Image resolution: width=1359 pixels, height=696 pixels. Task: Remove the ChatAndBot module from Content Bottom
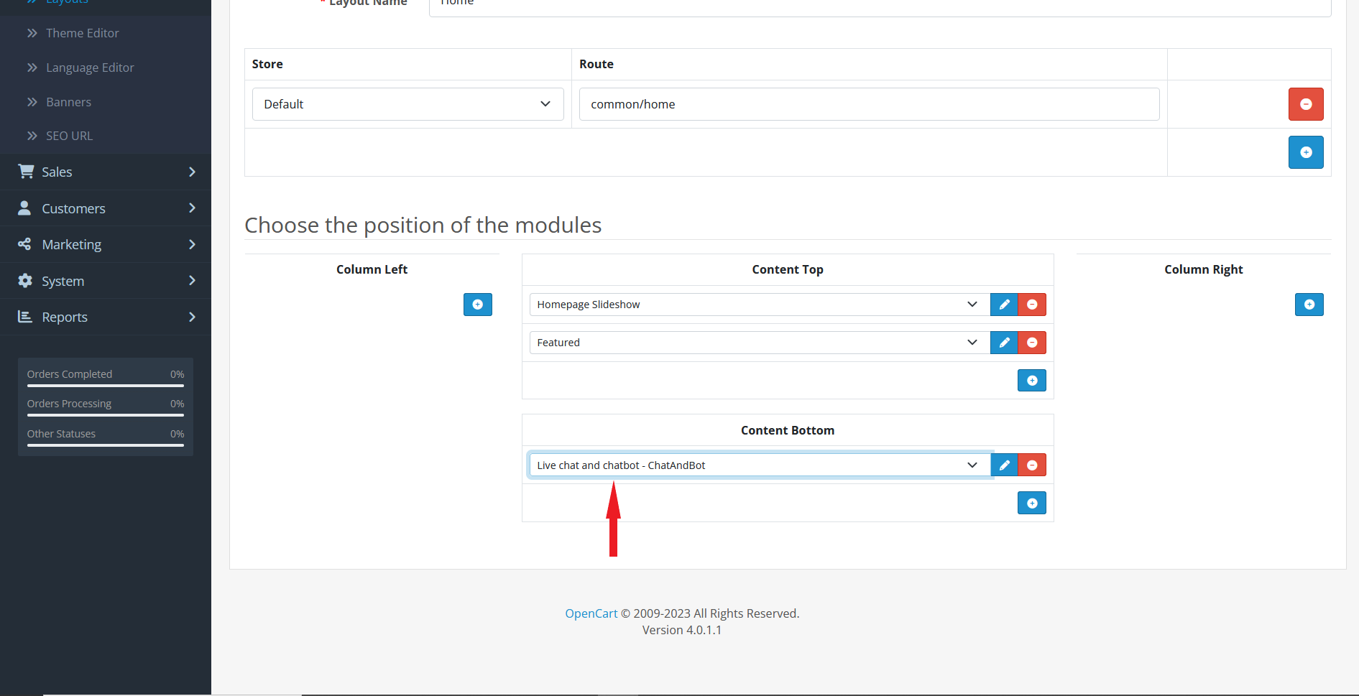pyautogui.click(x=1032, y=465)
